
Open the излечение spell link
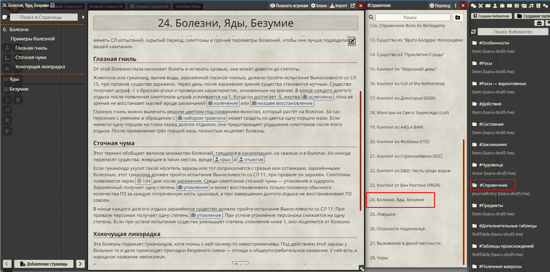pyautogui.click(x=223, y=103)
